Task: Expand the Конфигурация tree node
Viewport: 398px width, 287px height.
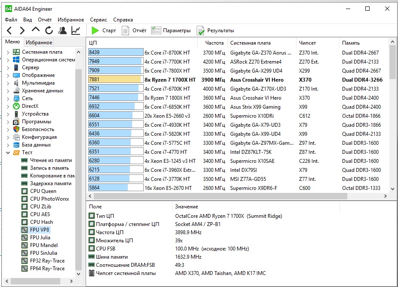Action: point(8,137)
